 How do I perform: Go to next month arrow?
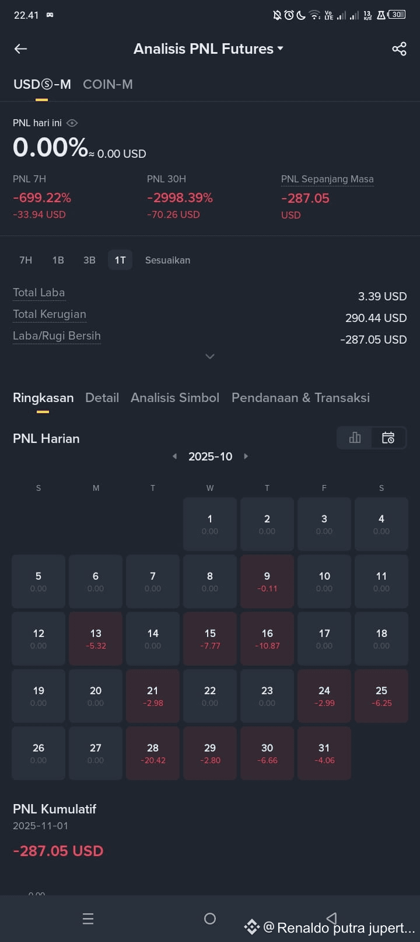coord(246,456)
